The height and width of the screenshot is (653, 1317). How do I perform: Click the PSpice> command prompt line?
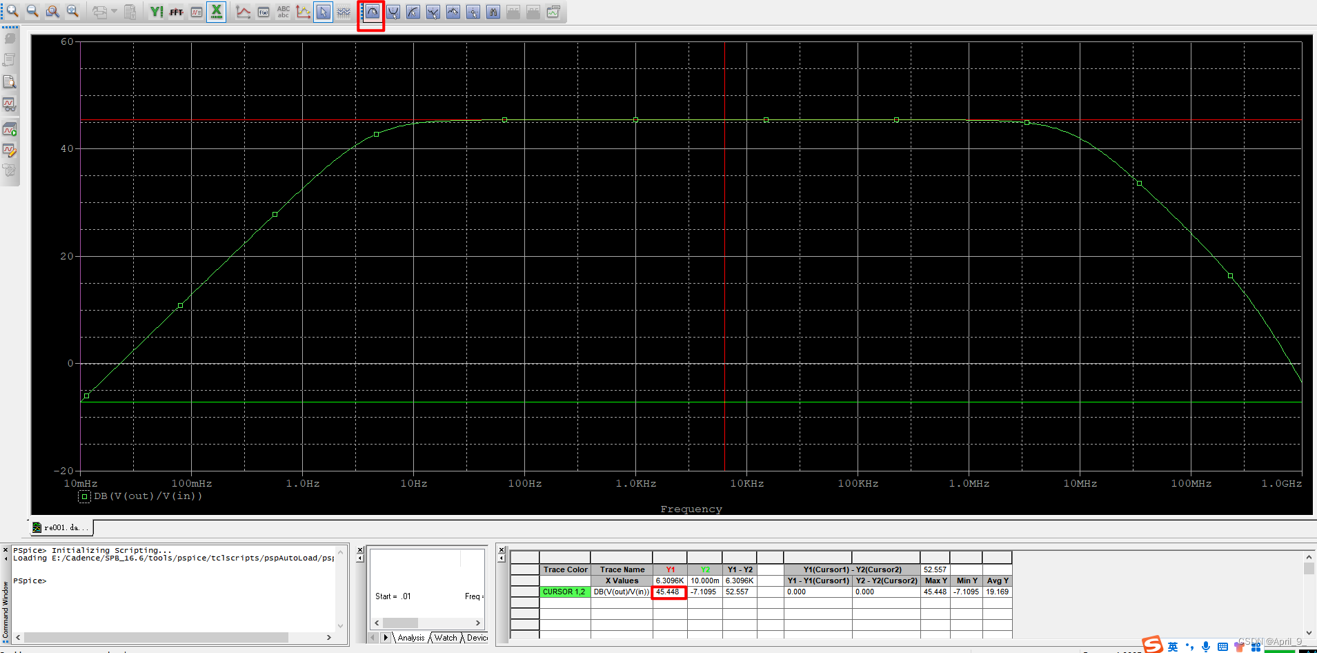tap(30, 581)
